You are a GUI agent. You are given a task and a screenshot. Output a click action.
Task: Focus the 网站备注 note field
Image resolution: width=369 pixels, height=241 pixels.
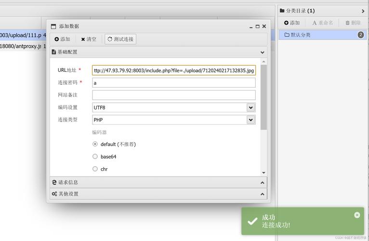174,95
